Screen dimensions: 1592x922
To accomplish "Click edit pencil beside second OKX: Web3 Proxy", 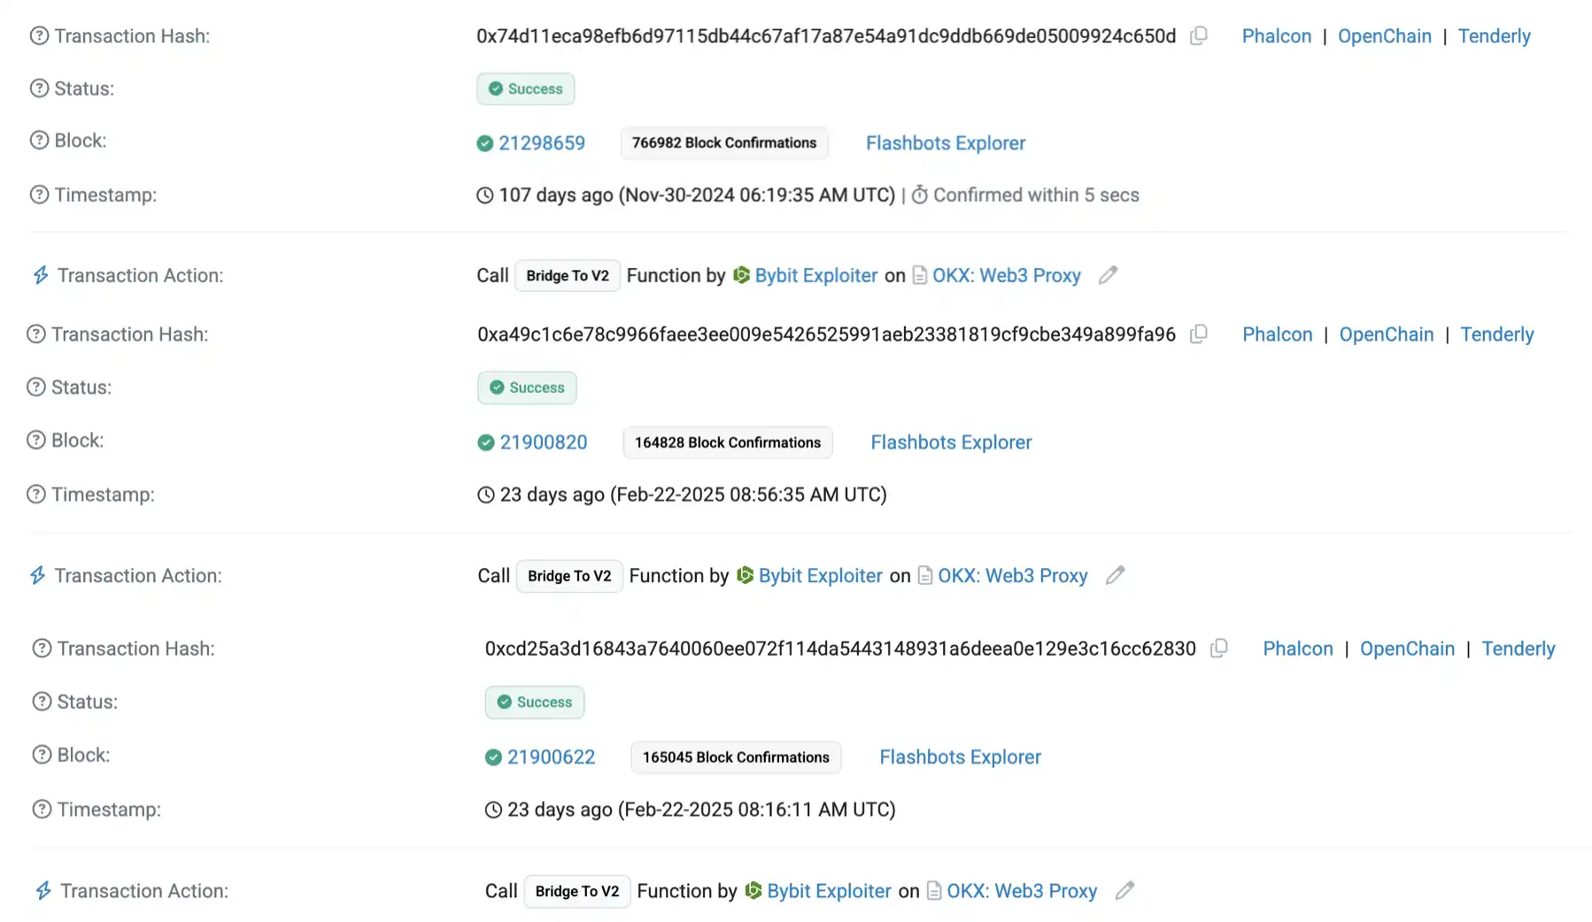I will pos(1115,575).
